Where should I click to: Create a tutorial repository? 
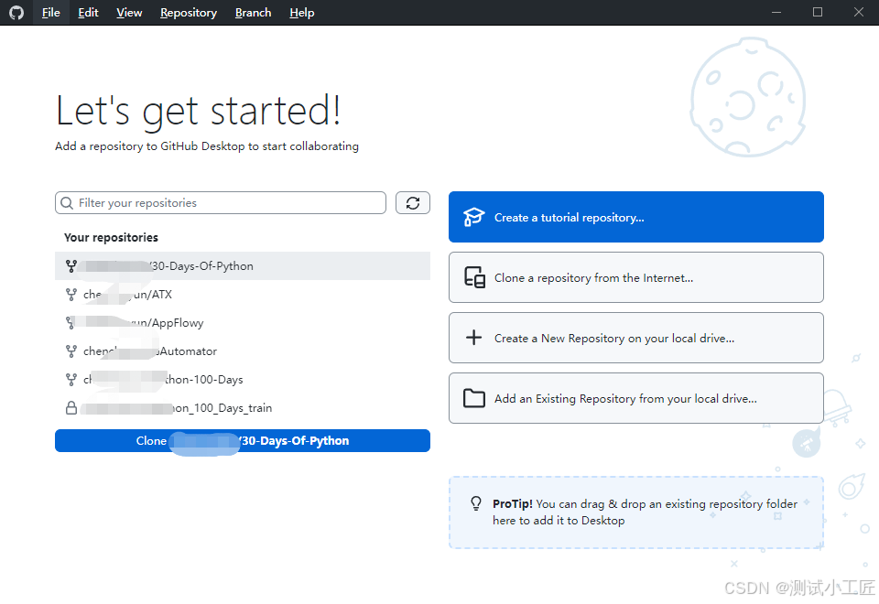[635, 217]
